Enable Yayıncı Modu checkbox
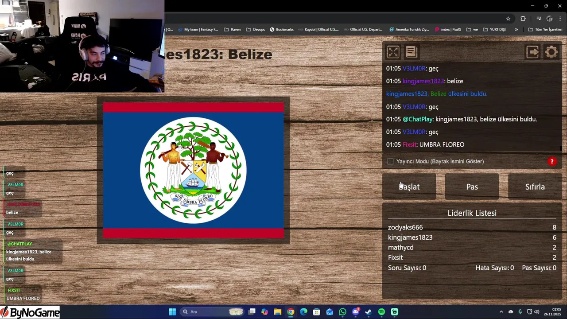This screenshot has height=319, width=567. pos(390,161)
